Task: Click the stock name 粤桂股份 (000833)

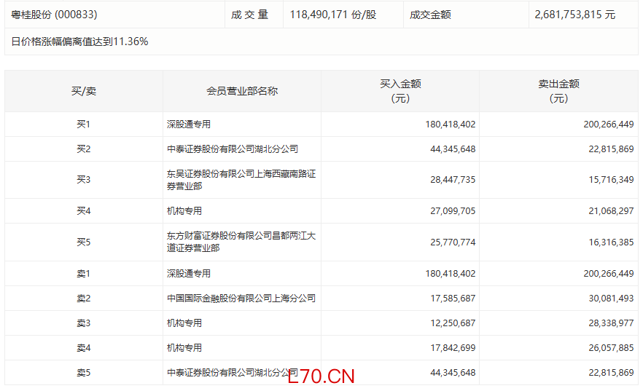Action: pos(55,15)
